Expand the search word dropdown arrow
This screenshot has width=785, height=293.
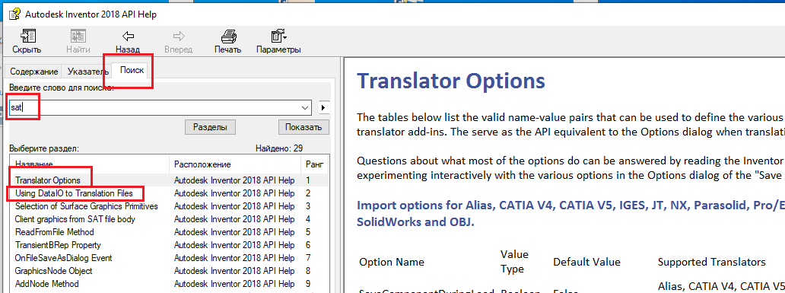(305, 107)
